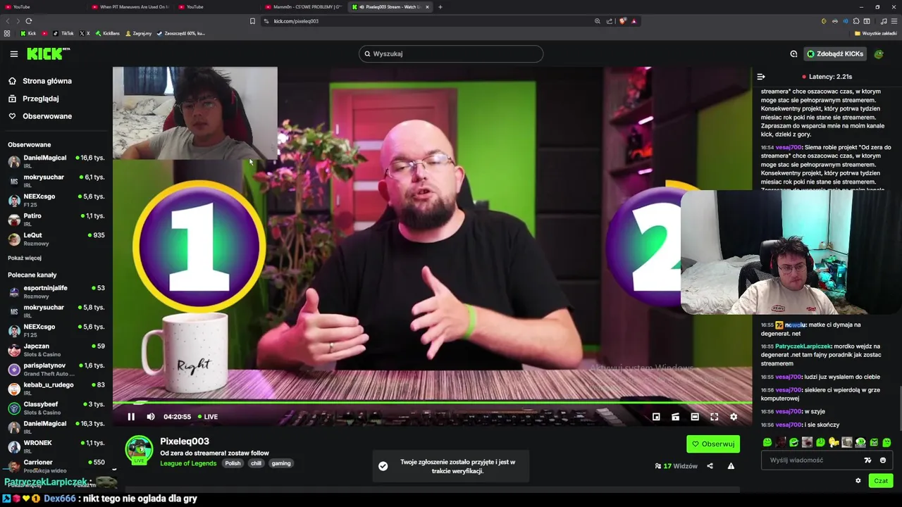Insert the yellow thumbs-up emote
The width and height of the screenshot is (902, 507).
click(834, 442)
